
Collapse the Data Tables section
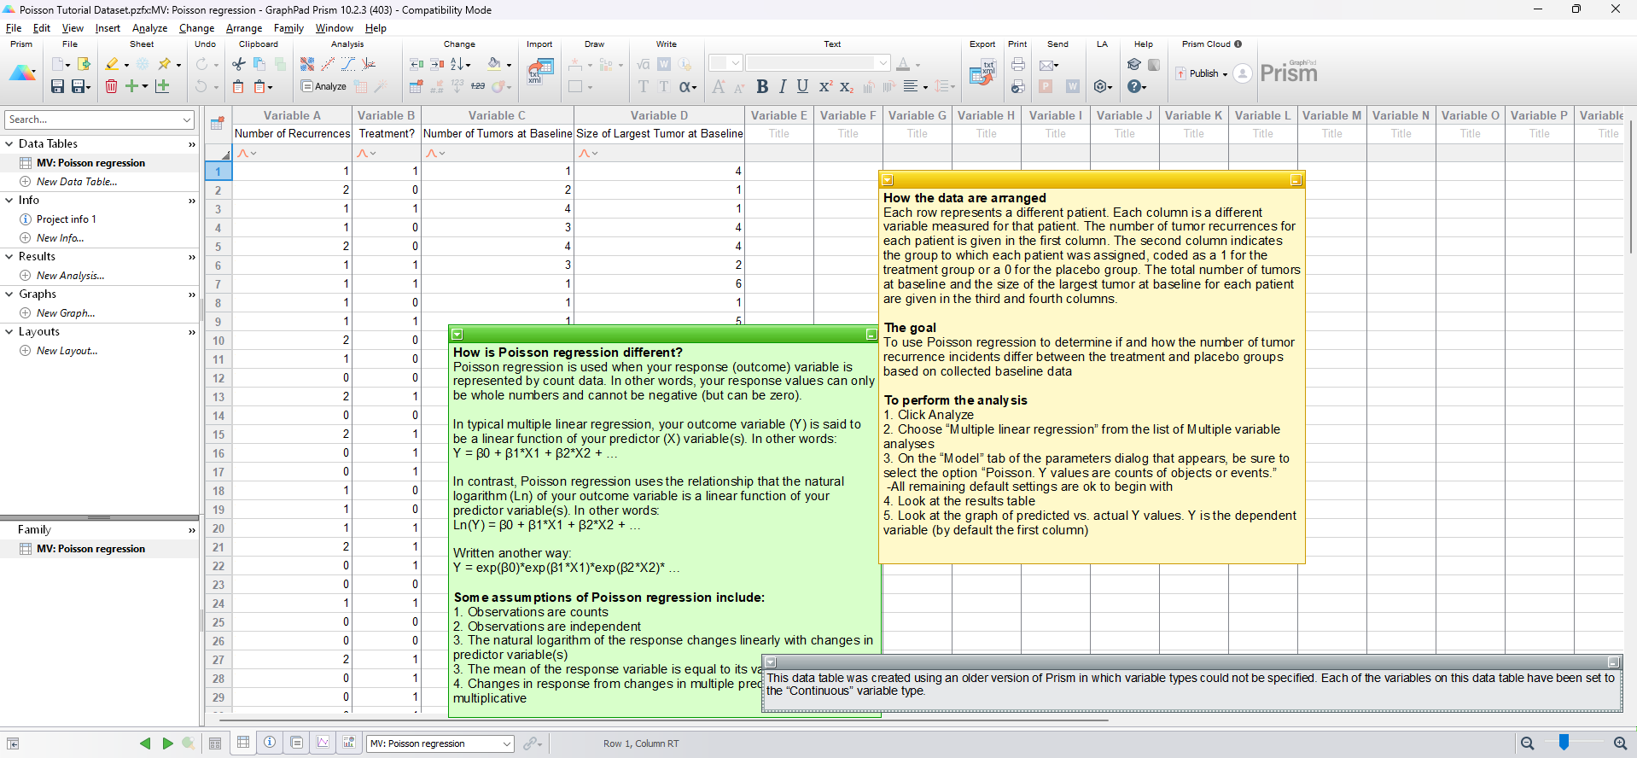(x=9, y=143)
